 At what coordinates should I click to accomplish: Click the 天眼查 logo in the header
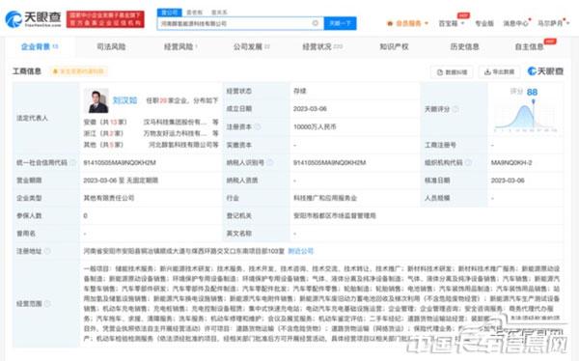point(33,18)
